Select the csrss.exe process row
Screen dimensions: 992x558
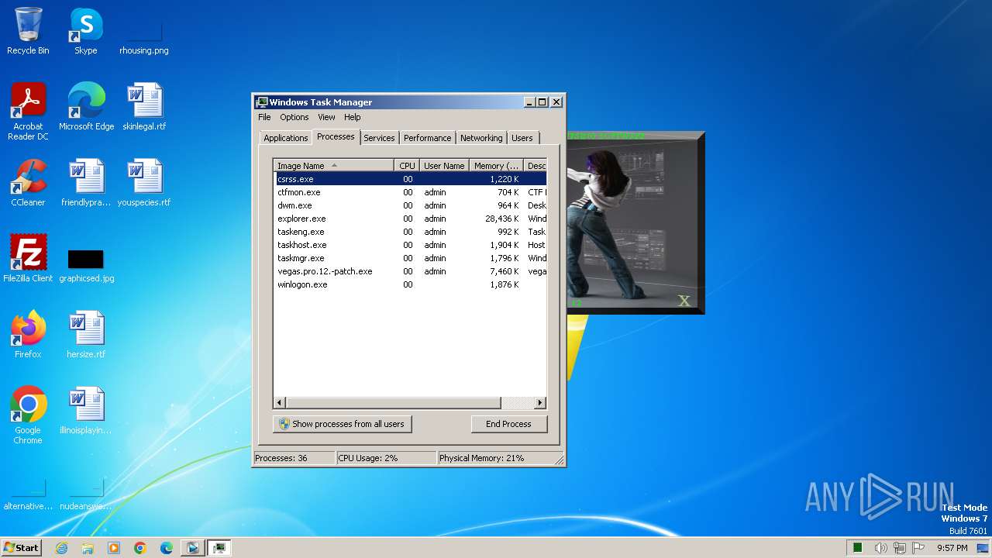point(410,179)
